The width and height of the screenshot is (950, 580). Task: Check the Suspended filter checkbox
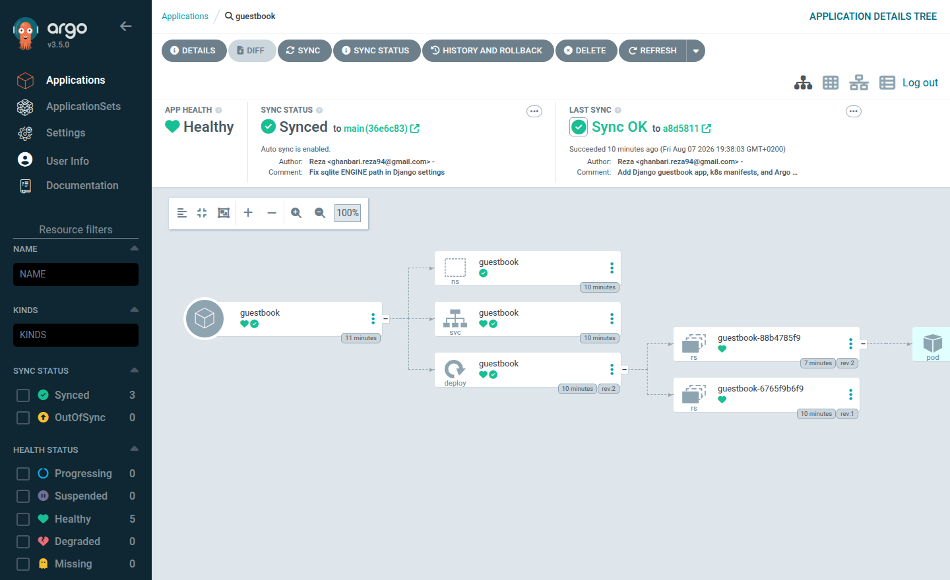coord(23,496)
